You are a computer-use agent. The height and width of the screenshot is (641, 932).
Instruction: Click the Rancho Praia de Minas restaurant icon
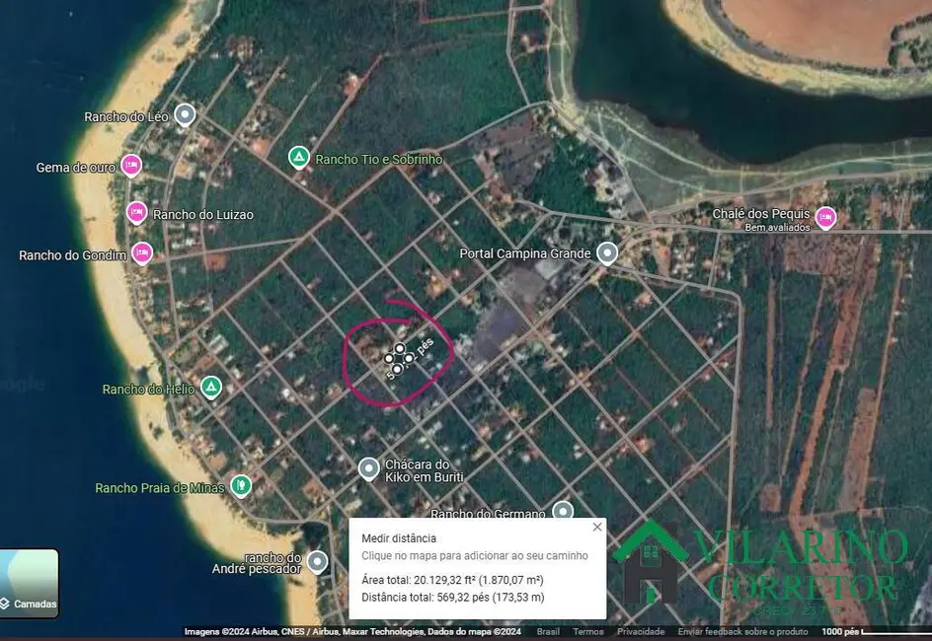click(240, 485)
